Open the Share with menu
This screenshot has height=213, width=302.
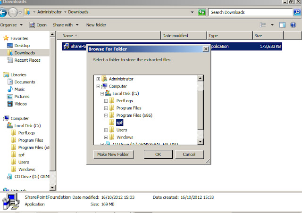[x=66, y=25]
